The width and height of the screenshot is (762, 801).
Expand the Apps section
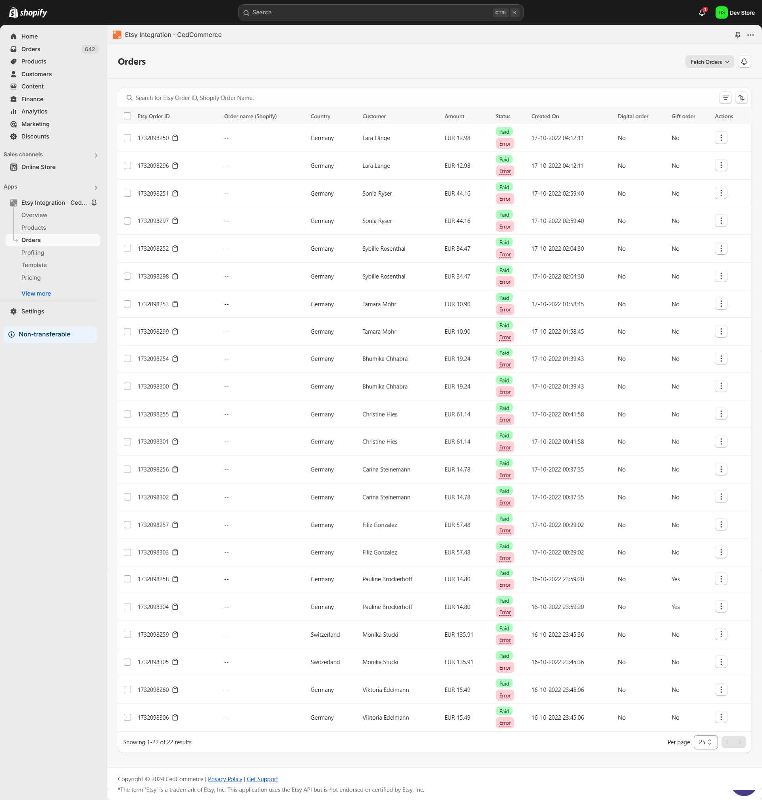96,188
